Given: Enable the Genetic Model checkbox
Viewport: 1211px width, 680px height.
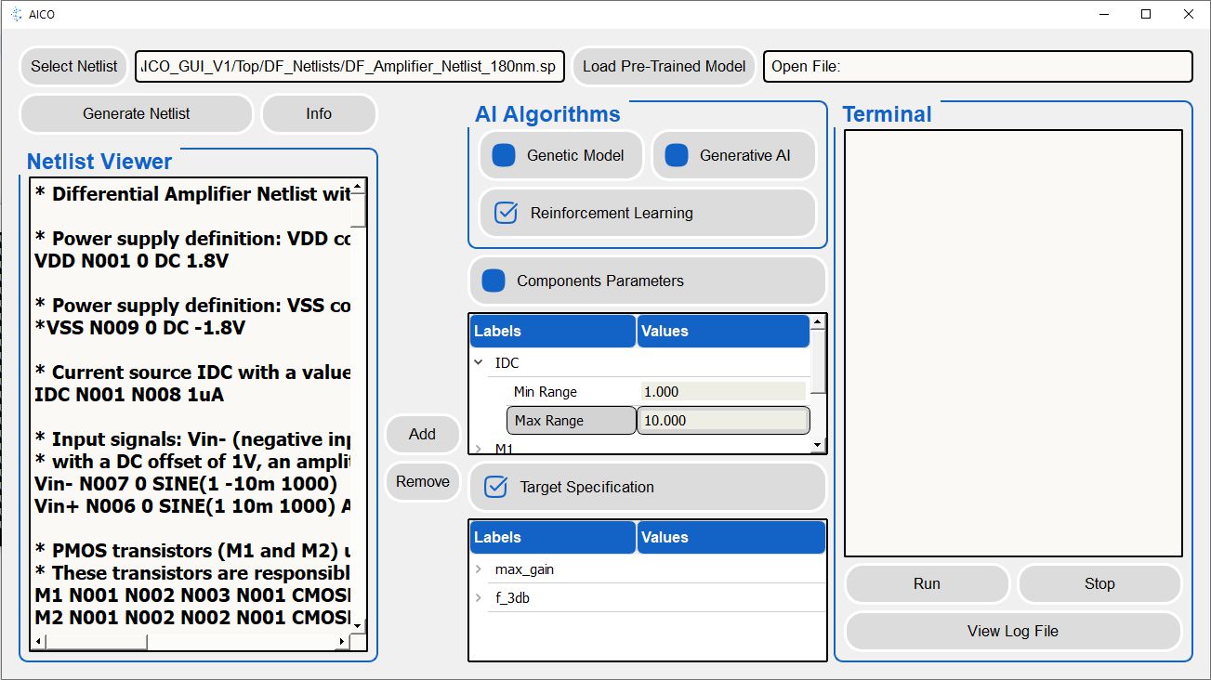Looking at the screenshot, I should click(x=504, y=156).
